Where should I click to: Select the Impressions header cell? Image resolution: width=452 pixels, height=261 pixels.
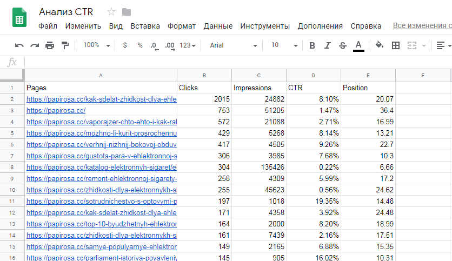[x=259, y=88]
